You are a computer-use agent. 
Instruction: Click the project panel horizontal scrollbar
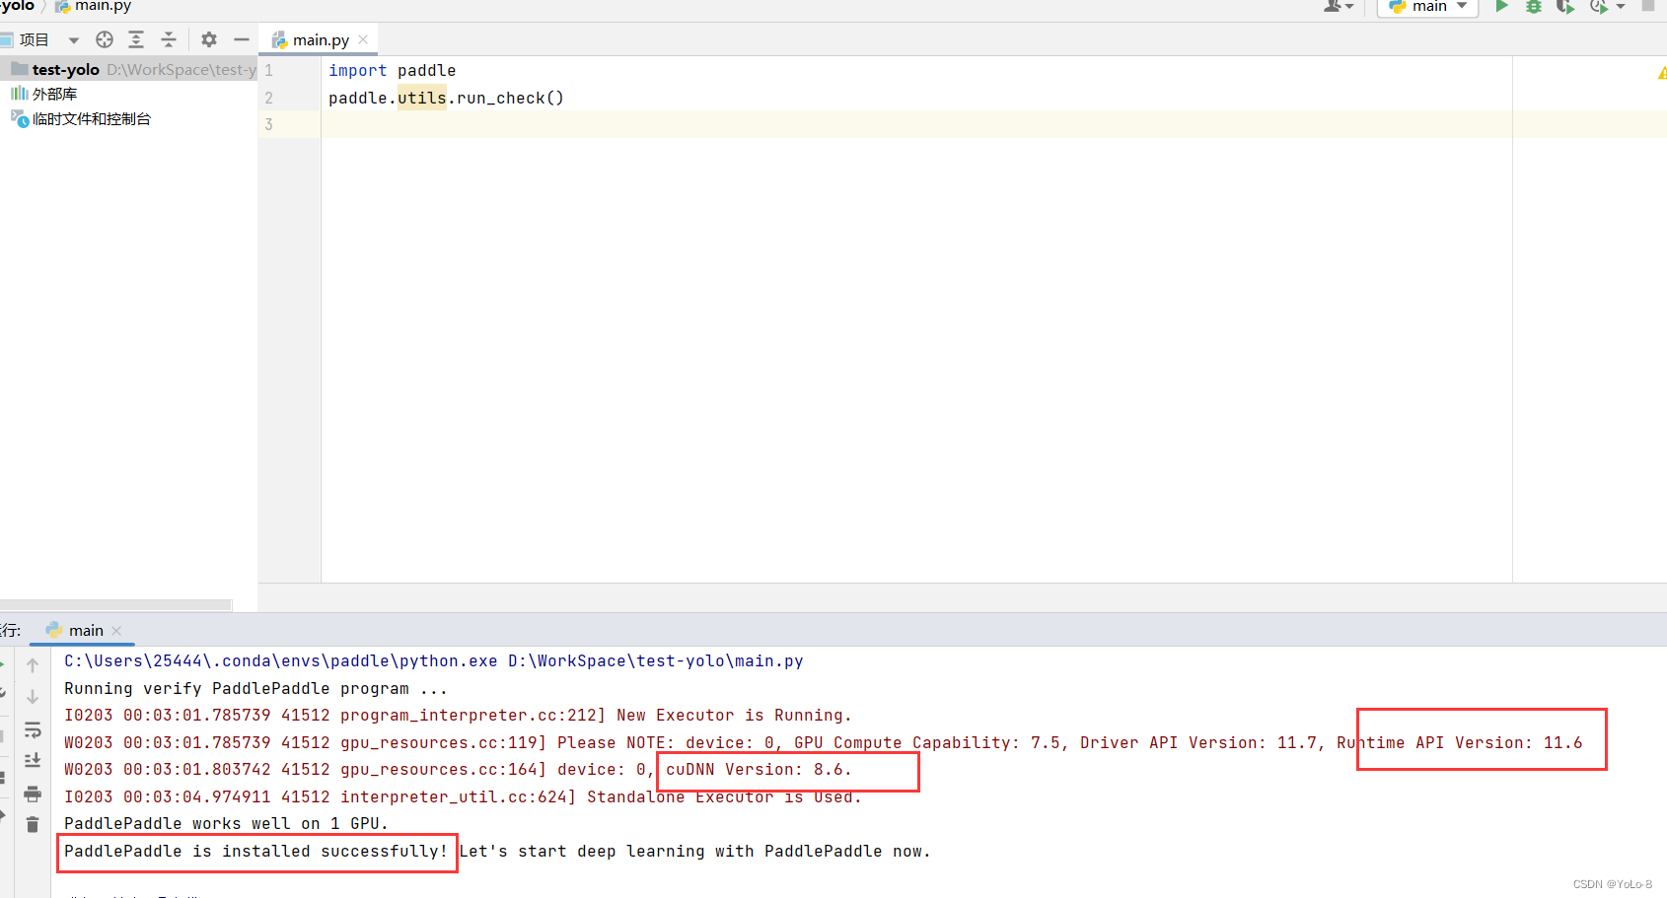pos(115,605)
